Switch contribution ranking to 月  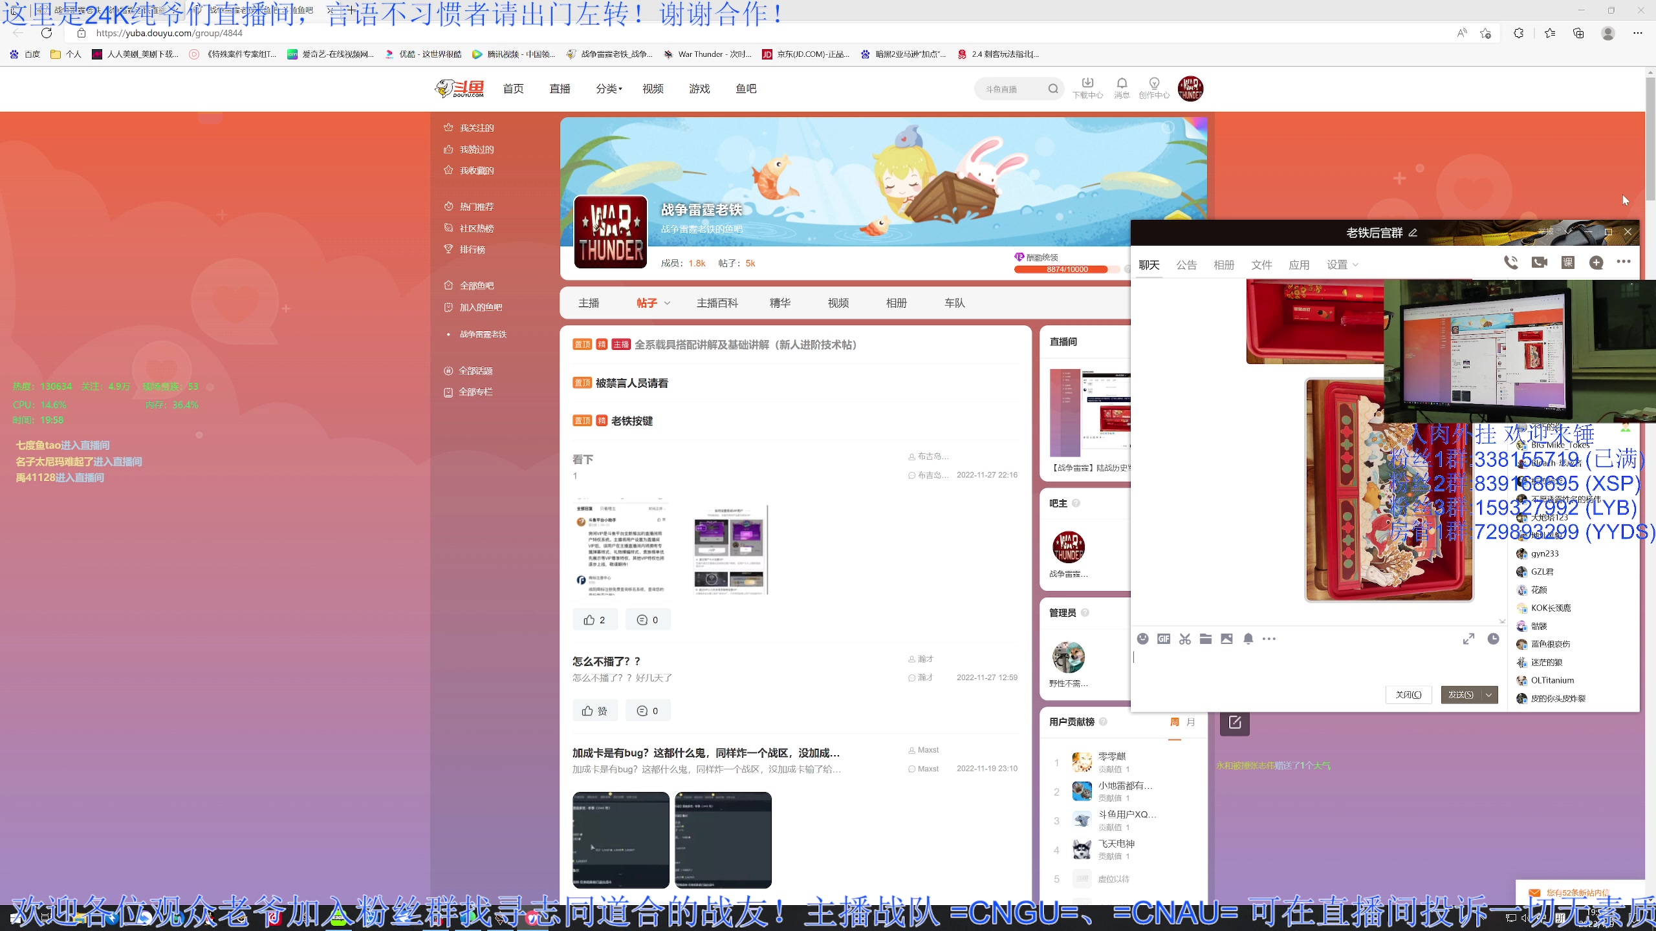pyautogui.click(x=1191, y=722)
